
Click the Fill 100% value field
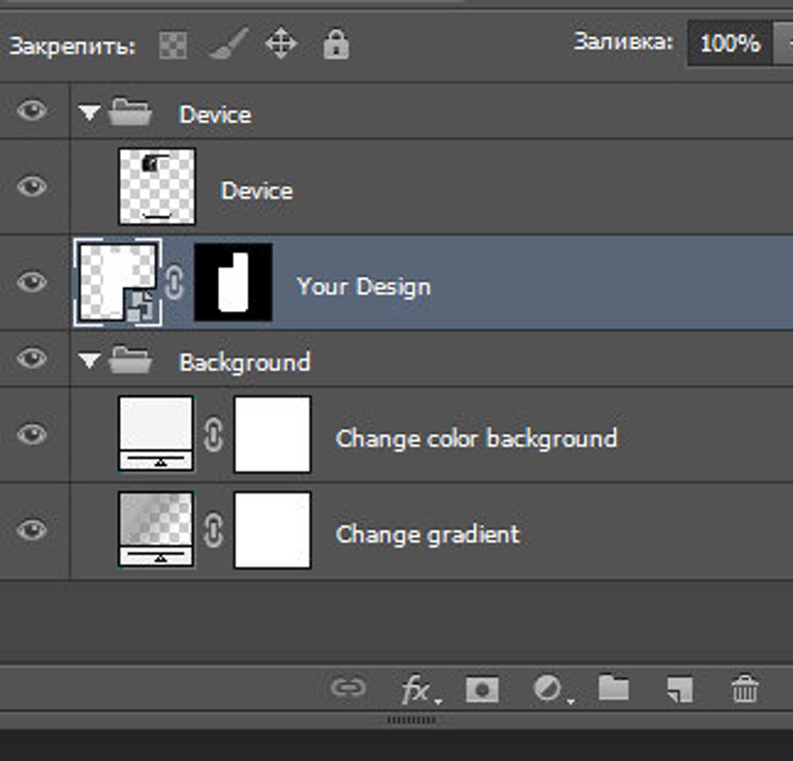(729, 43)
